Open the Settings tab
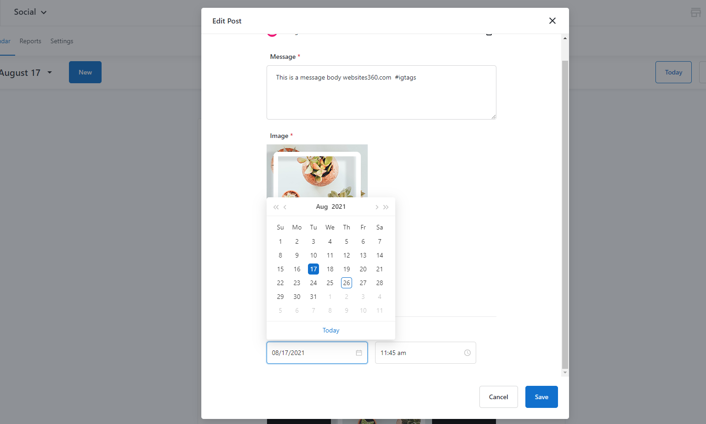This screenshot has width=706, height=424. click(x=62, y=41)
